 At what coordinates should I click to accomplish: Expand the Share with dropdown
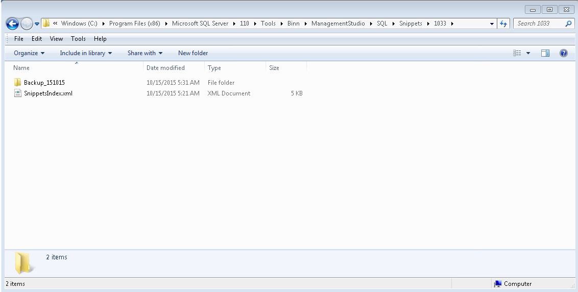[x=145, y=53]
